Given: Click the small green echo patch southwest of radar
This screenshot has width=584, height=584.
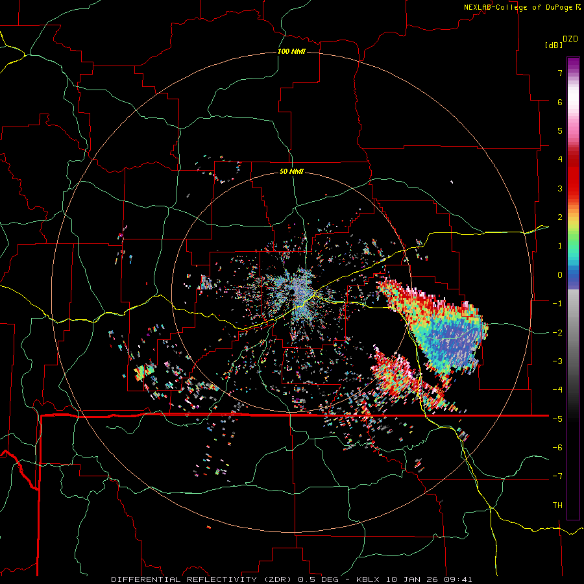Looking at the screenshot, I should (145, 371).
